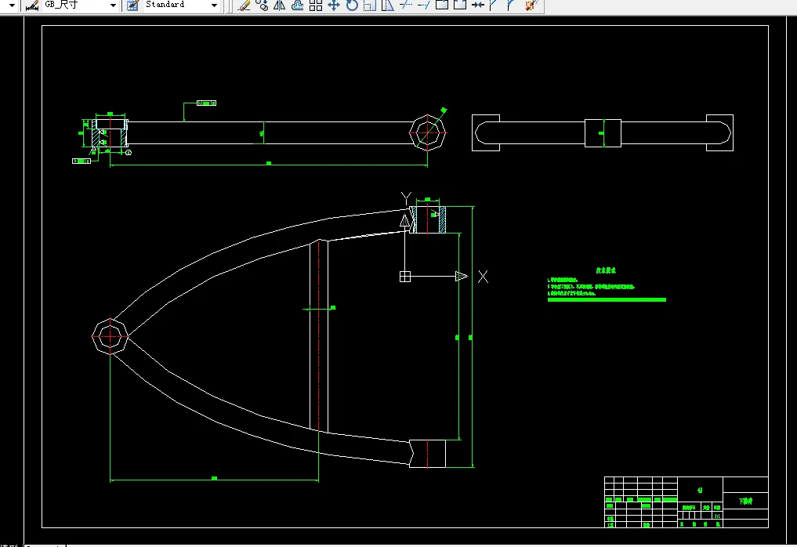Select the Move tool four-arrow icon

(x=333, y=5)
